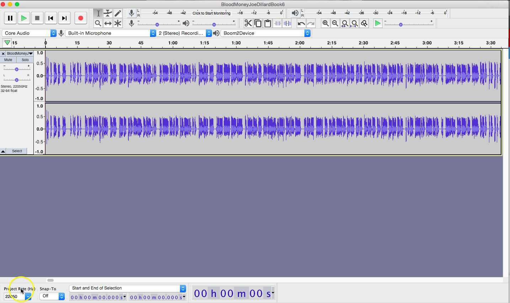Mute the BloodMoneyJ track

point(8,60)
